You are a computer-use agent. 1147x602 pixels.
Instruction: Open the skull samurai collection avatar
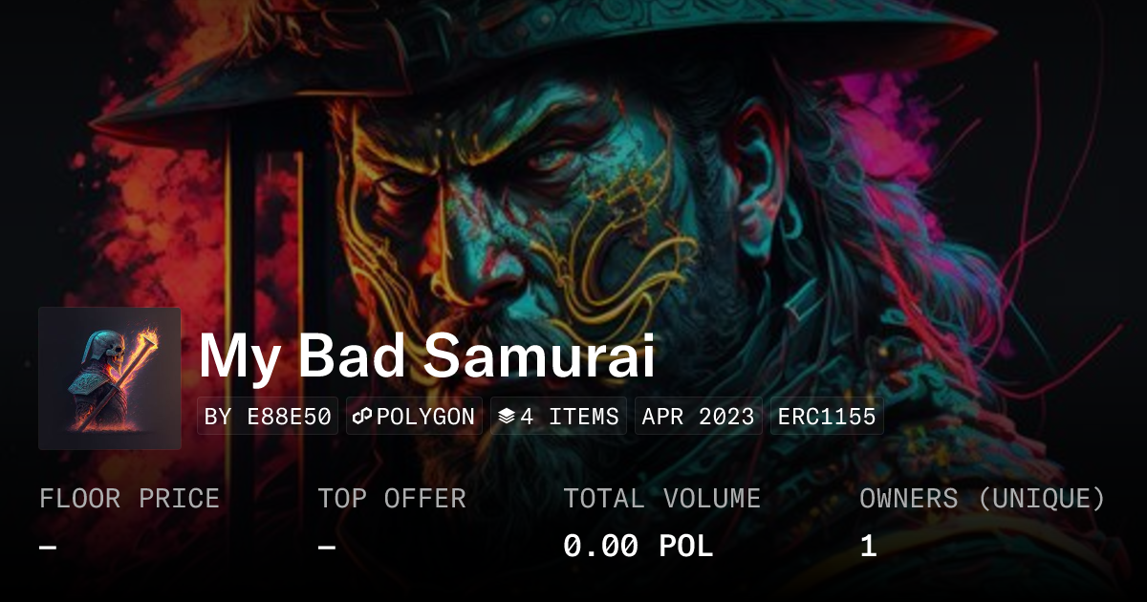point(110,378)
